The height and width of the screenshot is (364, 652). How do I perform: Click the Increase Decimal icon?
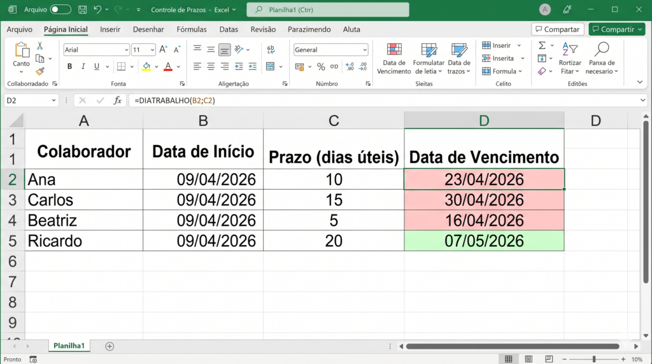pos(350,66)
